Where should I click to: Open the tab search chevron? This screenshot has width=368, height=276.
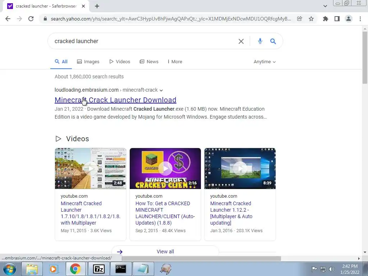(x=325, y=6)
